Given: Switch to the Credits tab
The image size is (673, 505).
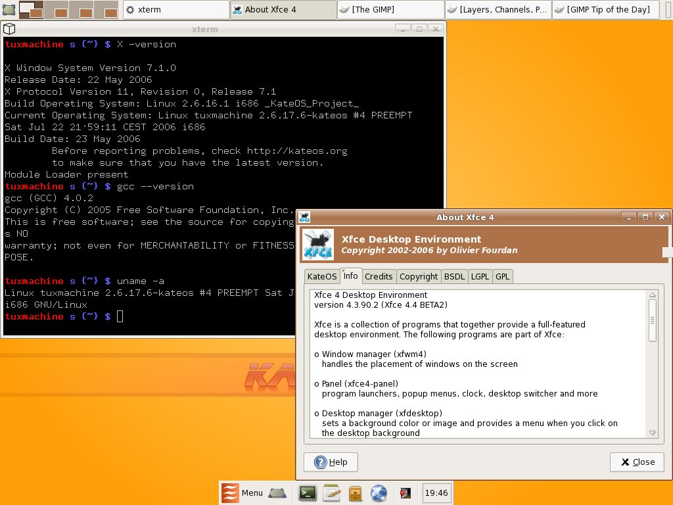Looking at the screenshot, I should pyautogui.click(x=379, y=277).
